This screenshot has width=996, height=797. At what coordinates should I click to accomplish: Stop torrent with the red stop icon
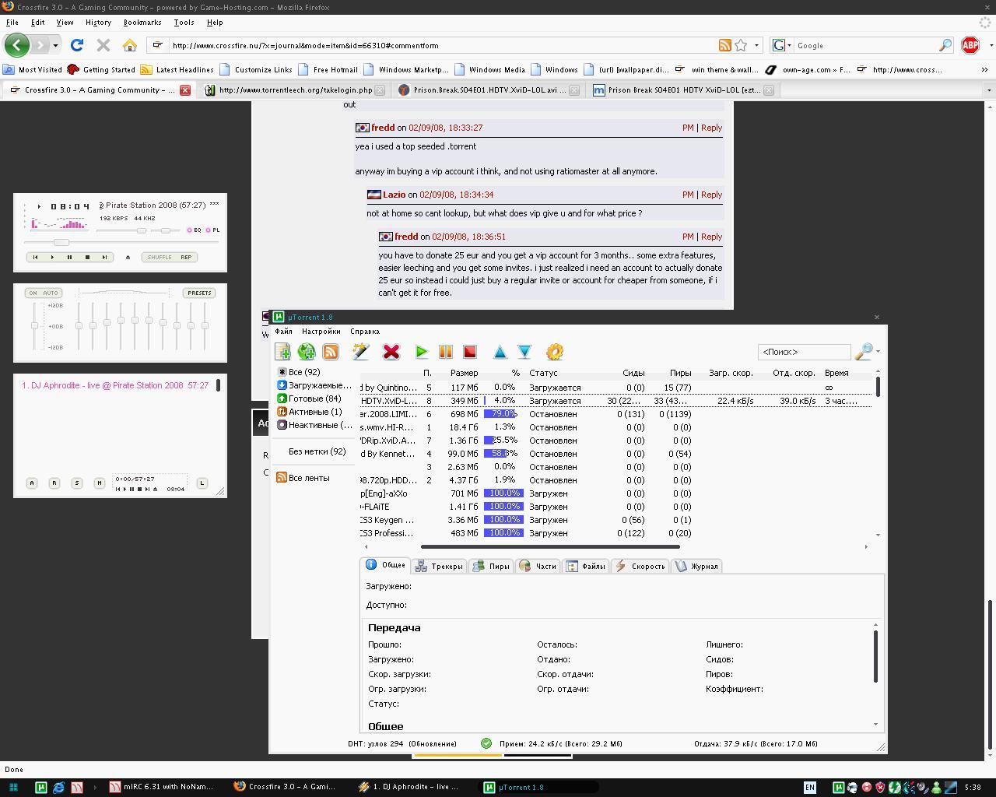(470, 352)
